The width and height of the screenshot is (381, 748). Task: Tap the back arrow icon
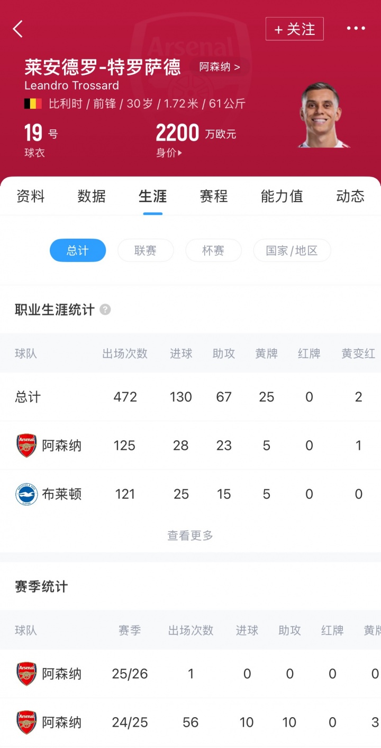point(18,29)
